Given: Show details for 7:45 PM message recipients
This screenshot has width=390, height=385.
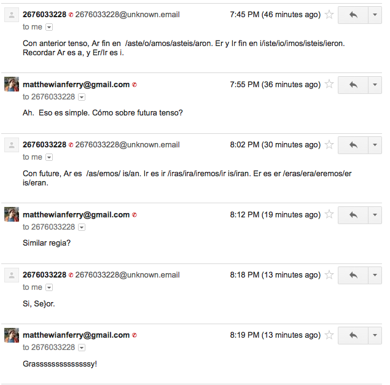Looking at the screenshot, I should (x=49, y=27).
